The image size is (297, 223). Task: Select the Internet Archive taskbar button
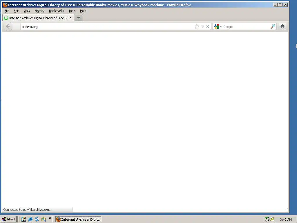[x=78, y=220]
